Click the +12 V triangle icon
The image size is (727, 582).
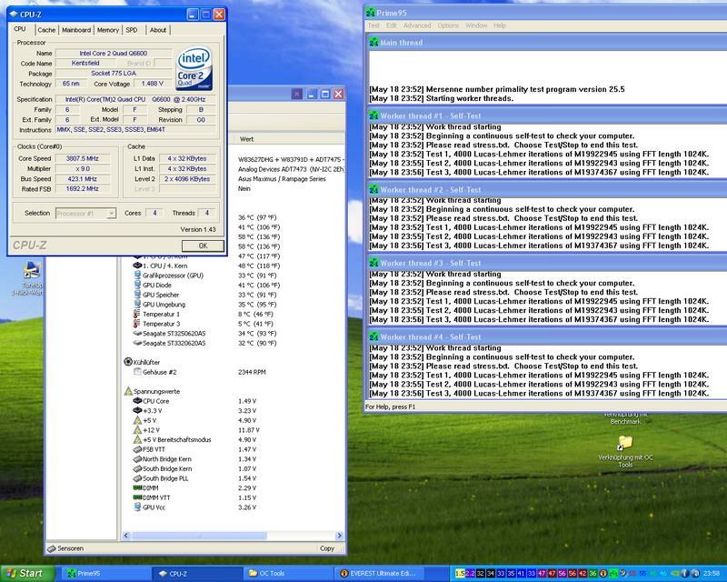click(137, 430)
